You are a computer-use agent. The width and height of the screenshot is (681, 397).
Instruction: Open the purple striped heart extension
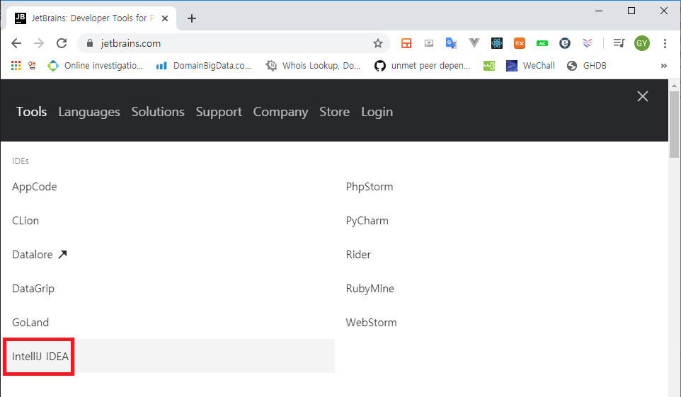click(588, 43)
